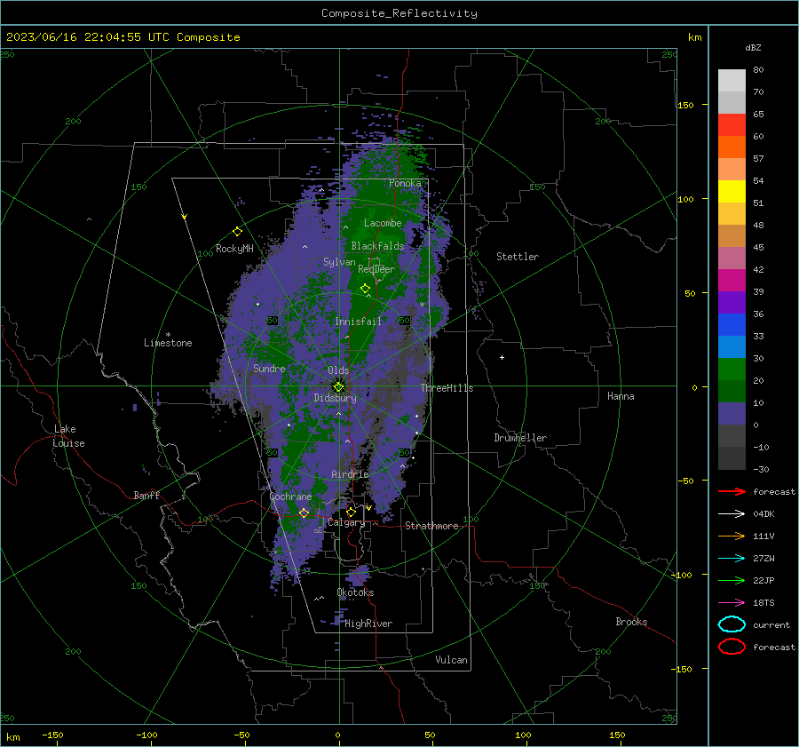
Task: Select the yellow 51-54 dBZ swatch
Action: pos(732,192)
